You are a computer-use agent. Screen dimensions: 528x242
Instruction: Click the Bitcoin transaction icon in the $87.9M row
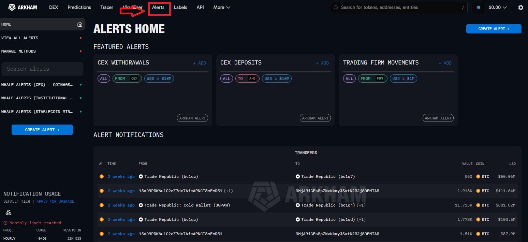[x=101, y=234]
